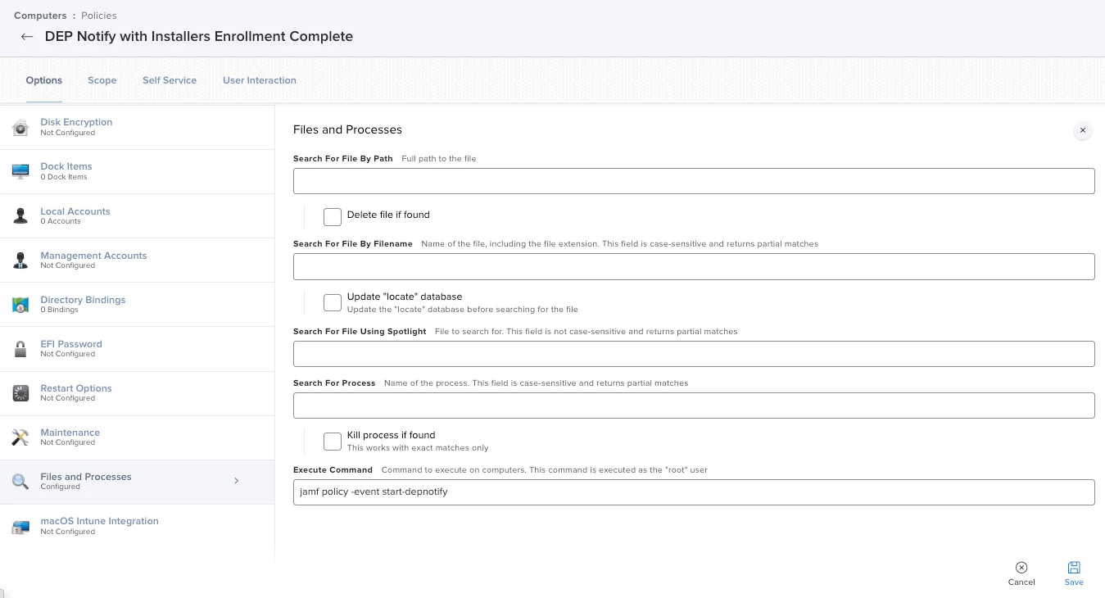The image size is (1105, 598).
Task: Click the Restart Options icon
Action: pyautogui.click(x=20, y=392)
